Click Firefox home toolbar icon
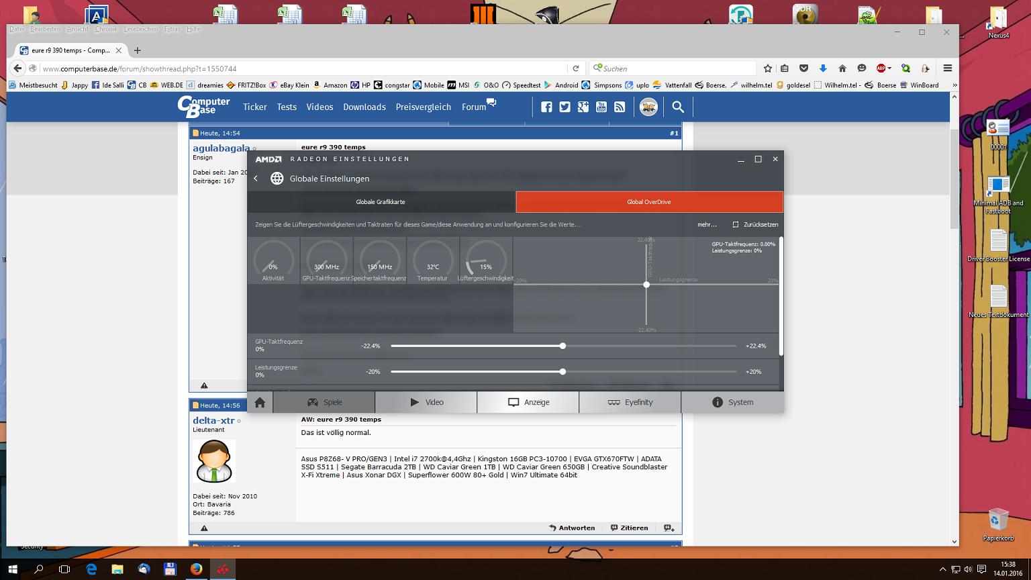Image resolution: width=1031 pixels, height=580 pixels. [x=842, y=68]
